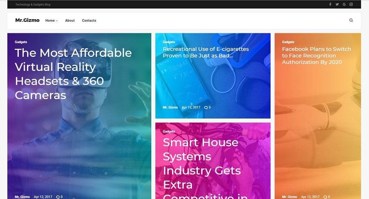Open Recreational Use of E-cigarettes article
This screenshot has height=199, width=369.
click(x=206, y=52)
